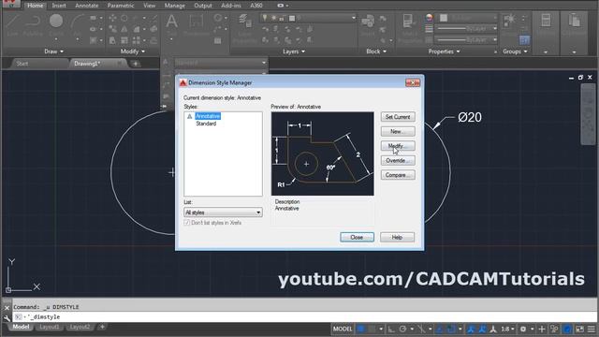Screen dimensions: 599x337
Task: Select the Standard style in Styles list
Action: (x=206, y=124)
